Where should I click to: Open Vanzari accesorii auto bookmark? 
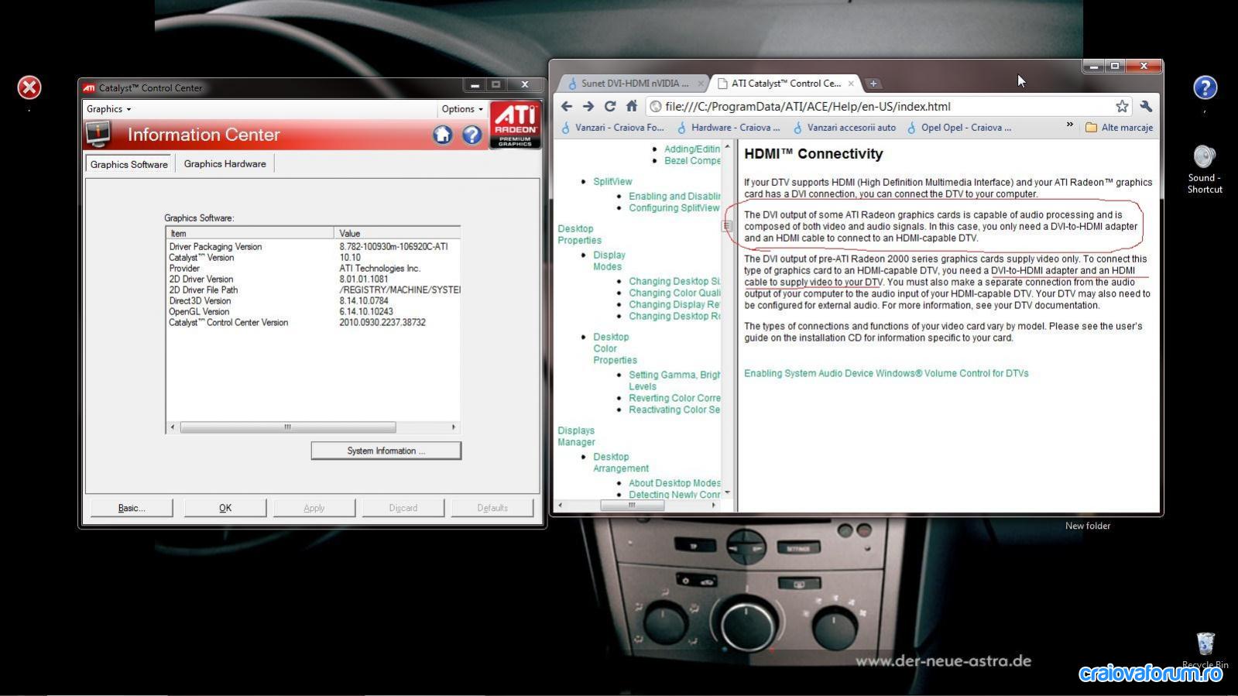(844, 128)
